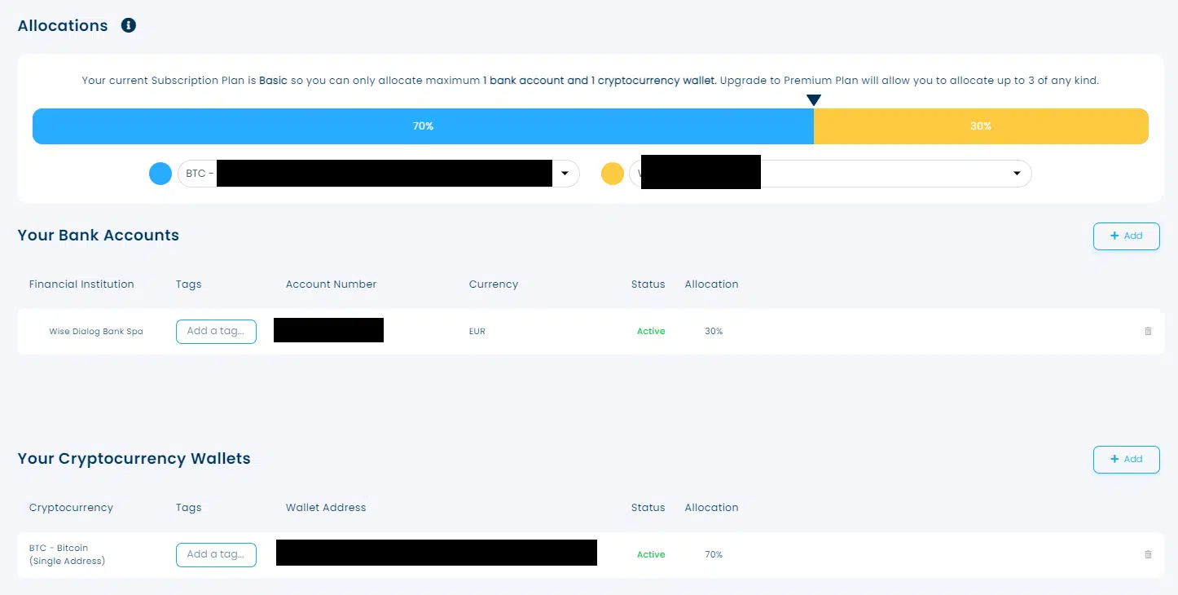Click the yellow 30% allocation bar segment
The image size is (1178, 595).
point(980,126)
